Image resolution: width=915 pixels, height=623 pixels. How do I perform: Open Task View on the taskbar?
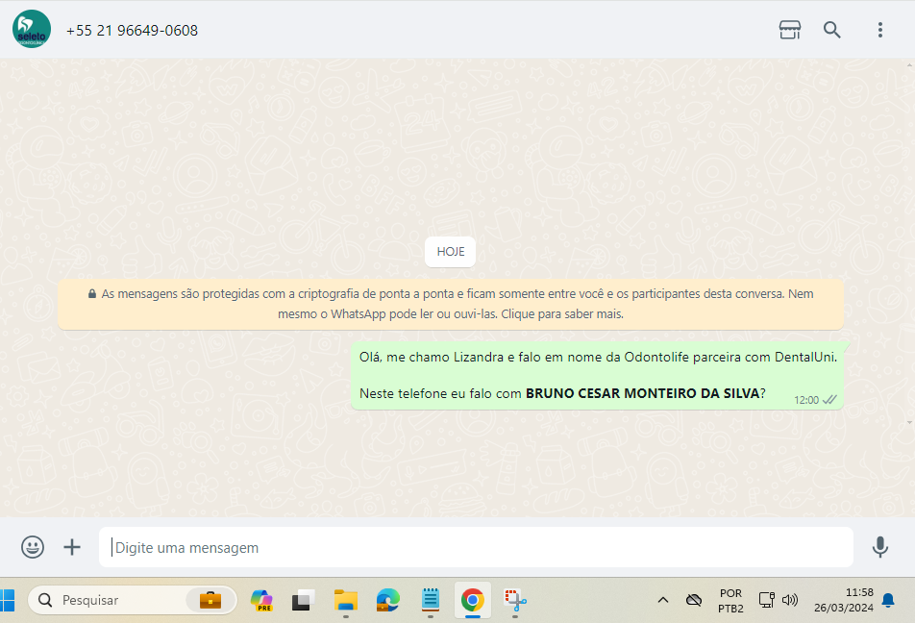tap(303, 600)
